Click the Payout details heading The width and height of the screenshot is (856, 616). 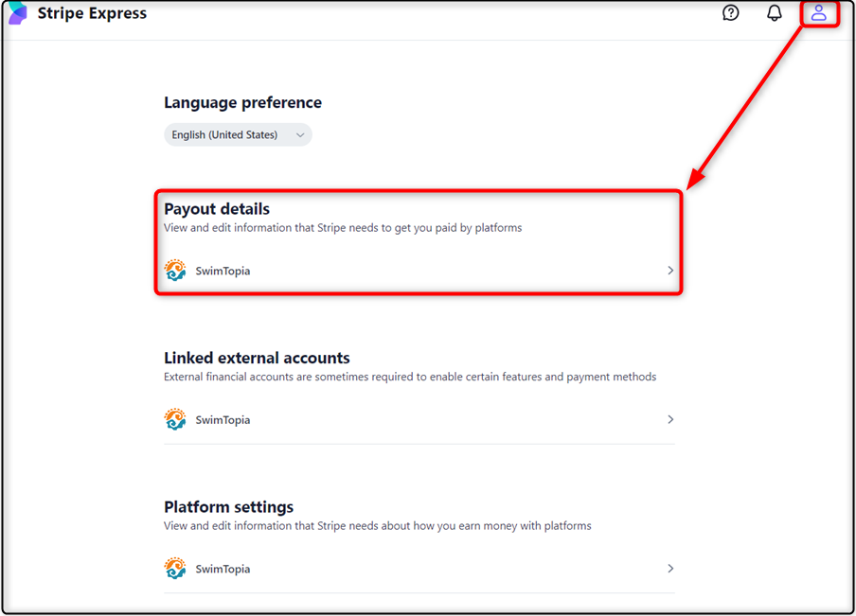click(217, 209)
